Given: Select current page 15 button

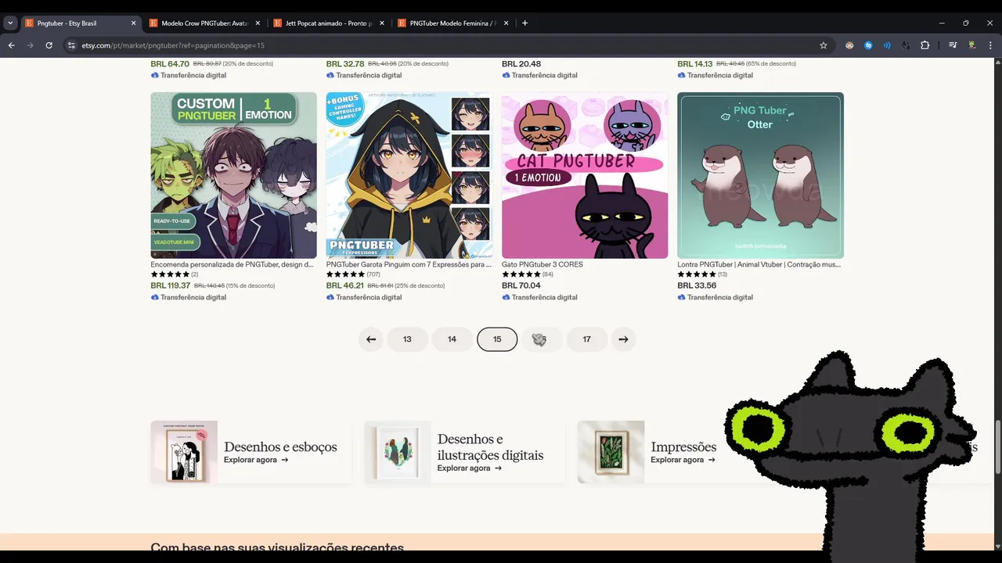Looking at the screenshot, I should point(497,339).
